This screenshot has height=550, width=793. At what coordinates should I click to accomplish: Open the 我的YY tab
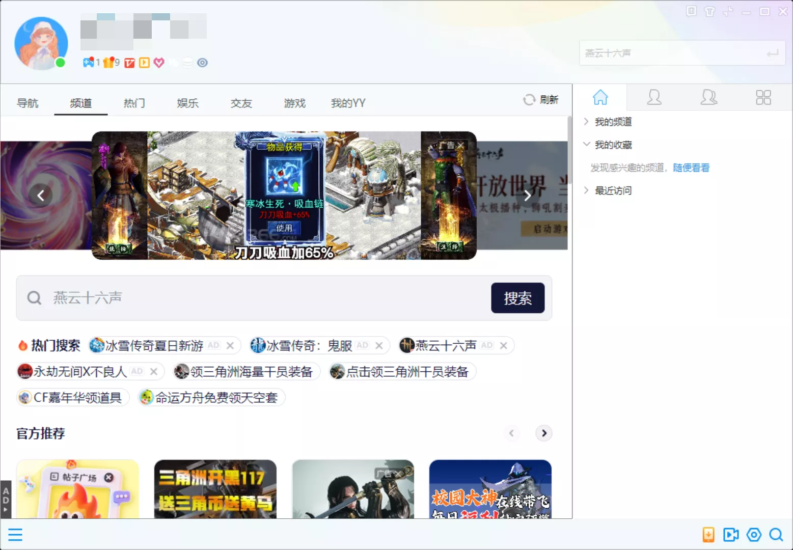click(x=348, y=103)
